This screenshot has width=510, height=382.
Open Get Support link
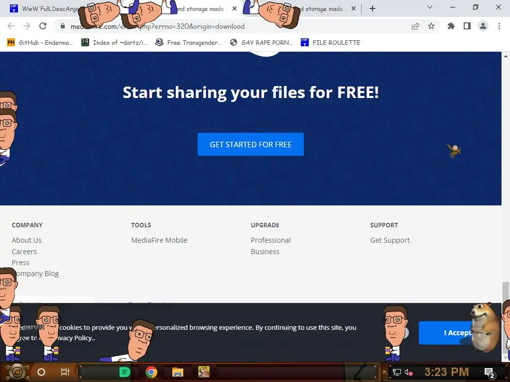(x=389, y=240)
